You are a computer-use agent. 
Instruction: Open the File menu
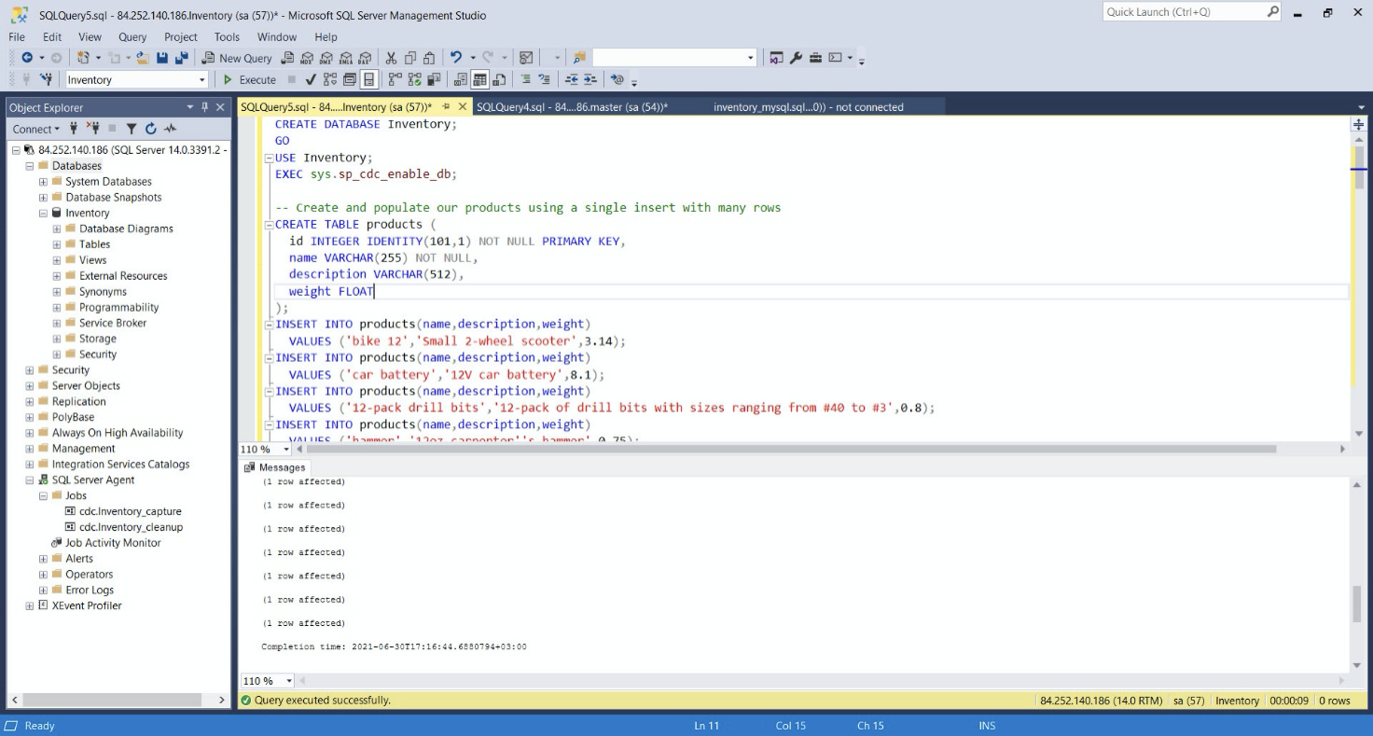pos(17,37)
